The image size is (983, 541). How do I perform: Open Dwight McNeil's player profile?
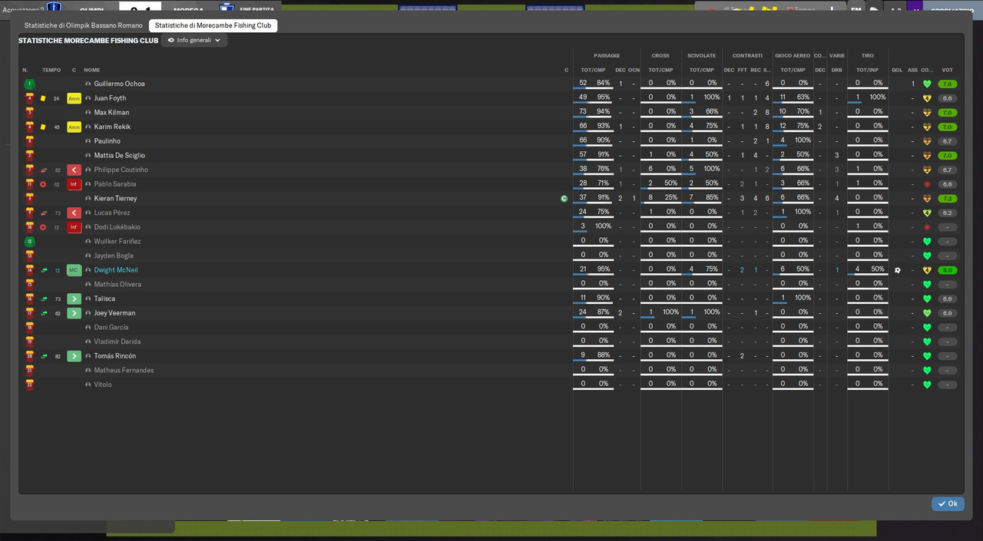tap(116, 270)
